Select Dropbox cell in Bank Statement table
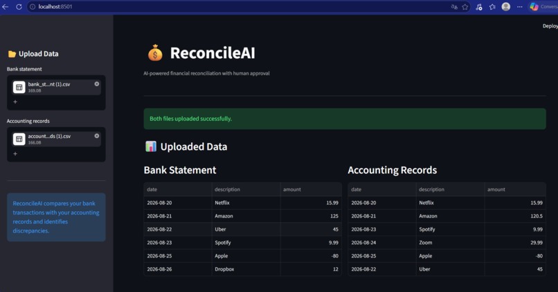 pyautogui.click(x=246, y=269)
